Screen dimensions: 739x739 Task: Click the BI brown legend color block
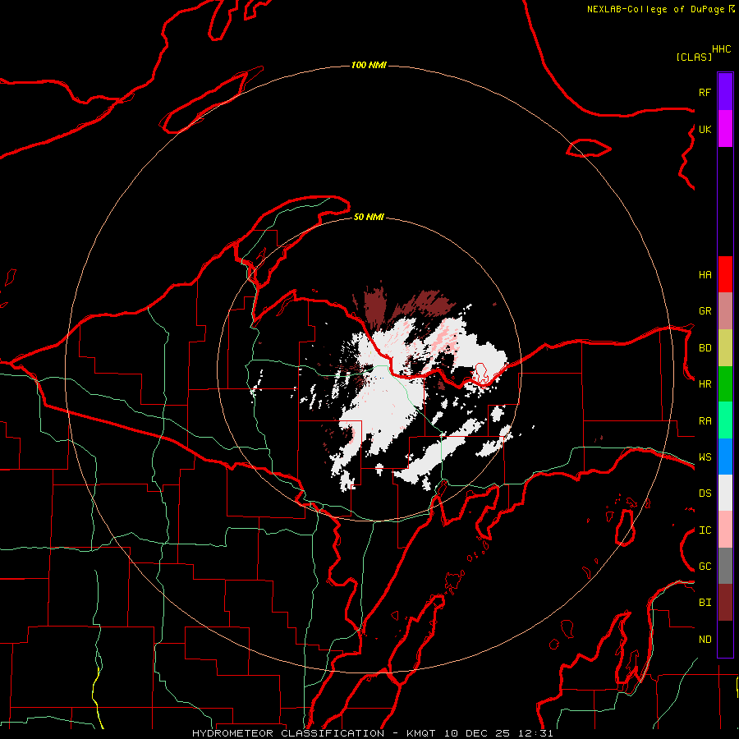(x=725, y=603)
